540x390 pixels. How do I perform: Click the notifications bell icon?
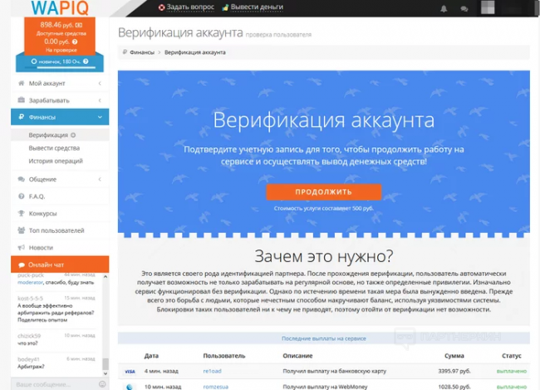pos(444,8)
